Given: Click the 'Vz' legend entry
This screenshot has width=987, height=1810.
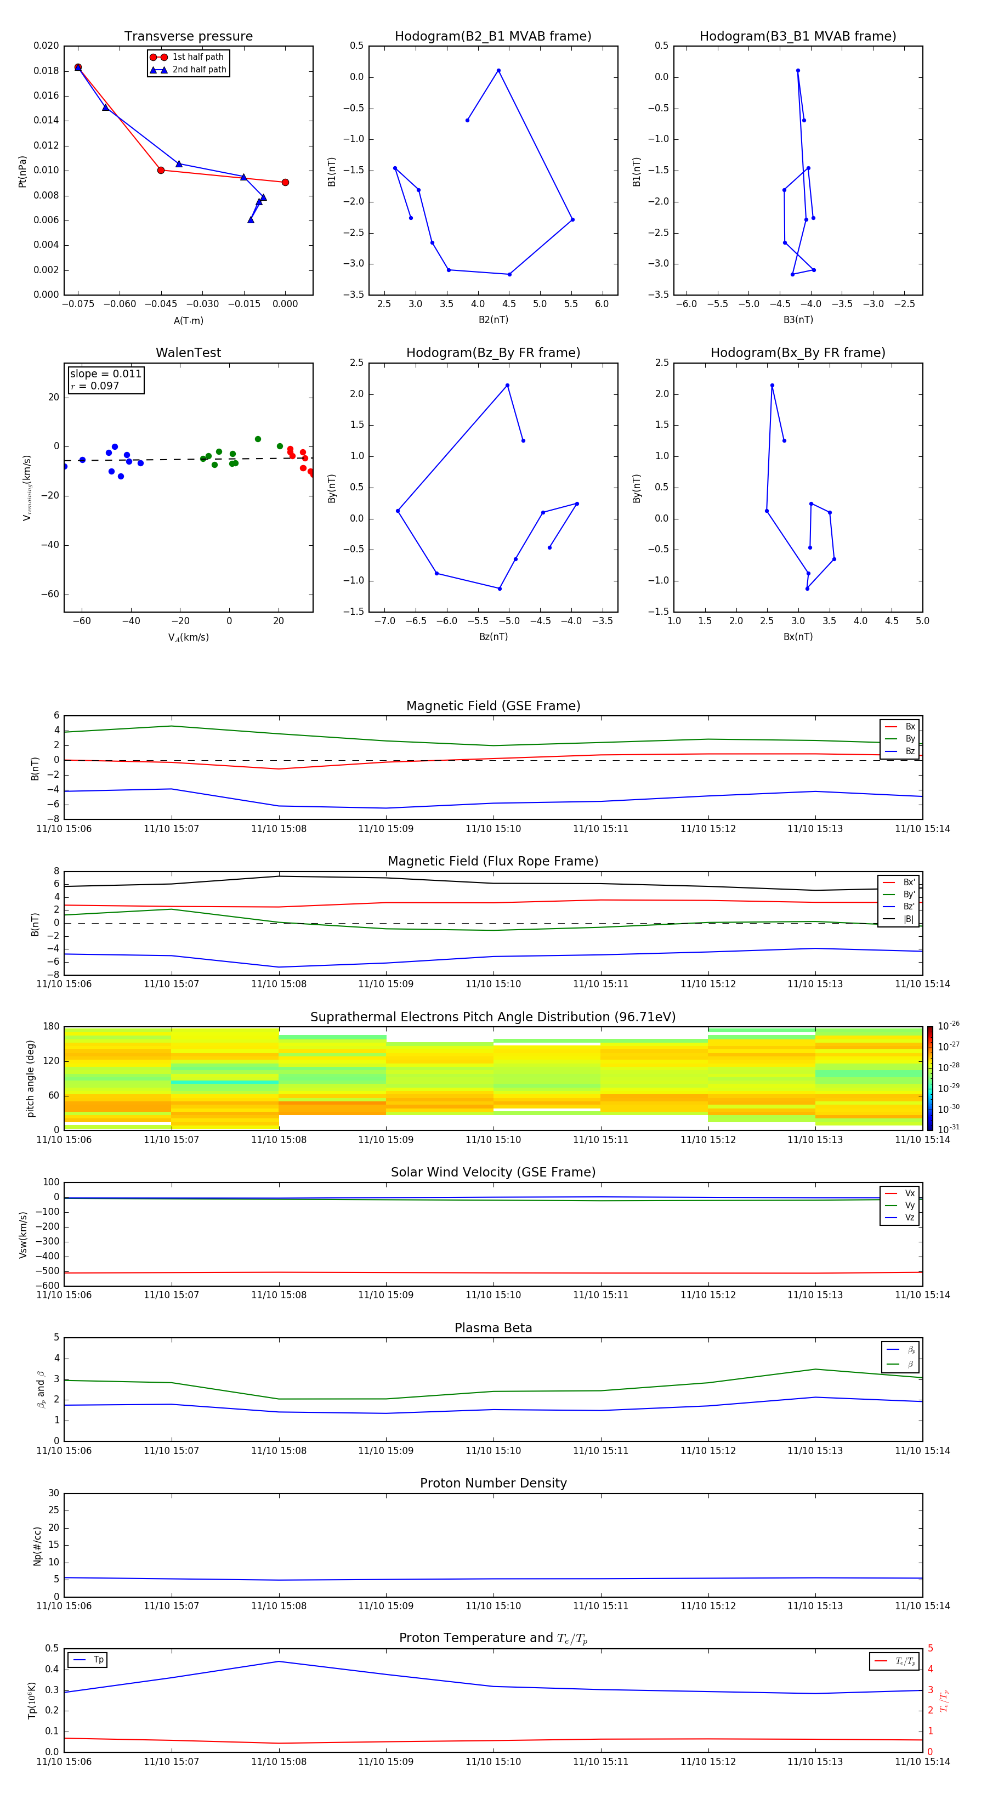Looking at the screenshot, I should click(x=900, y=1218).
